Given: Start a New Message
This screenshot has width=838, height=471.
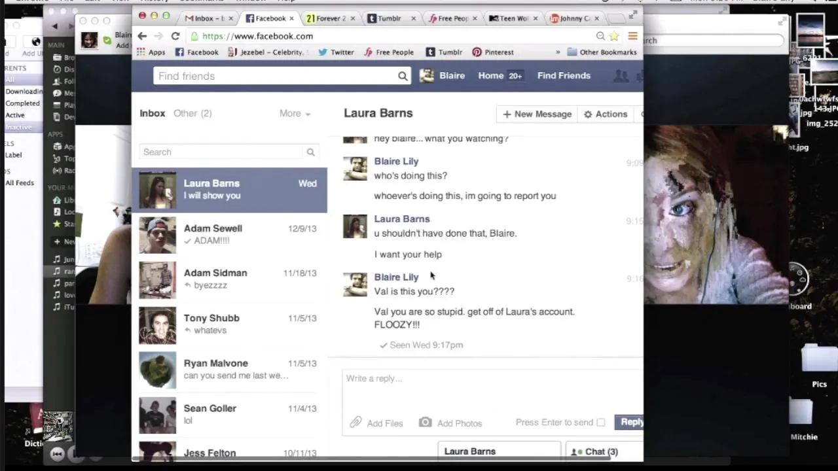Looking at the screenshot, I should point(537,114).
